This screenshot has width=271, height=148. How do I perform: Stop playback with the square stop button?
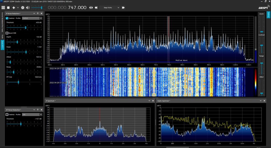(x=8, y=7)
